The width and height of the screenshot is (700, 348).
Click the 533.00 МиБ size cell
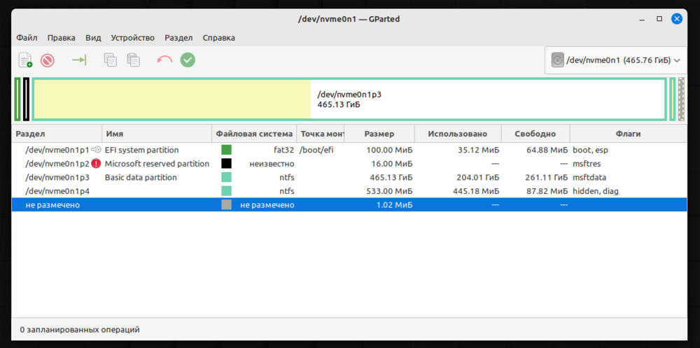click(390, 191)
